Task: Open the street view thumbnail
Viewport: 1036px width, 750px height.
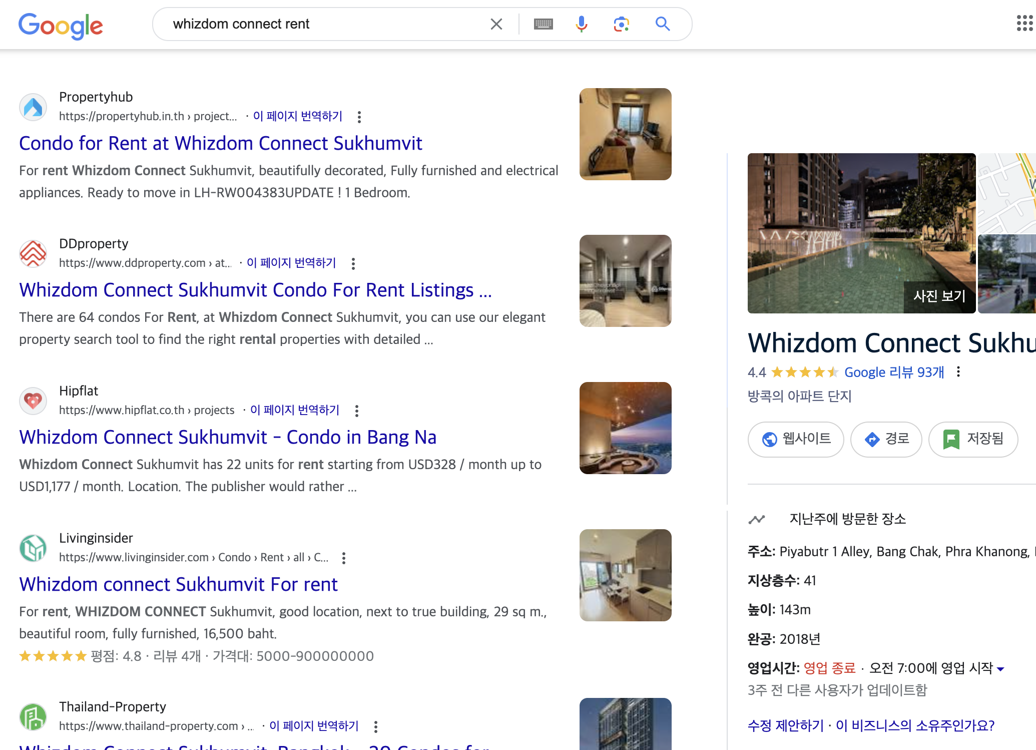Action: [x=1006, y=274]
